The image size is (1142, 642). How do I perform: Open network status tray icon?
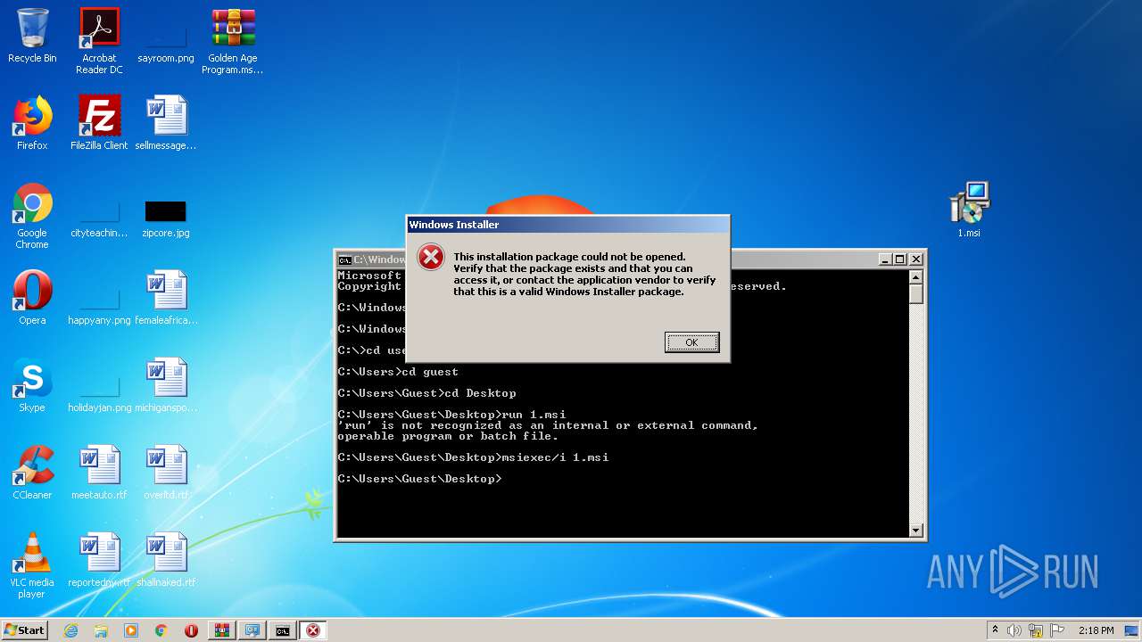(1036, 630)
